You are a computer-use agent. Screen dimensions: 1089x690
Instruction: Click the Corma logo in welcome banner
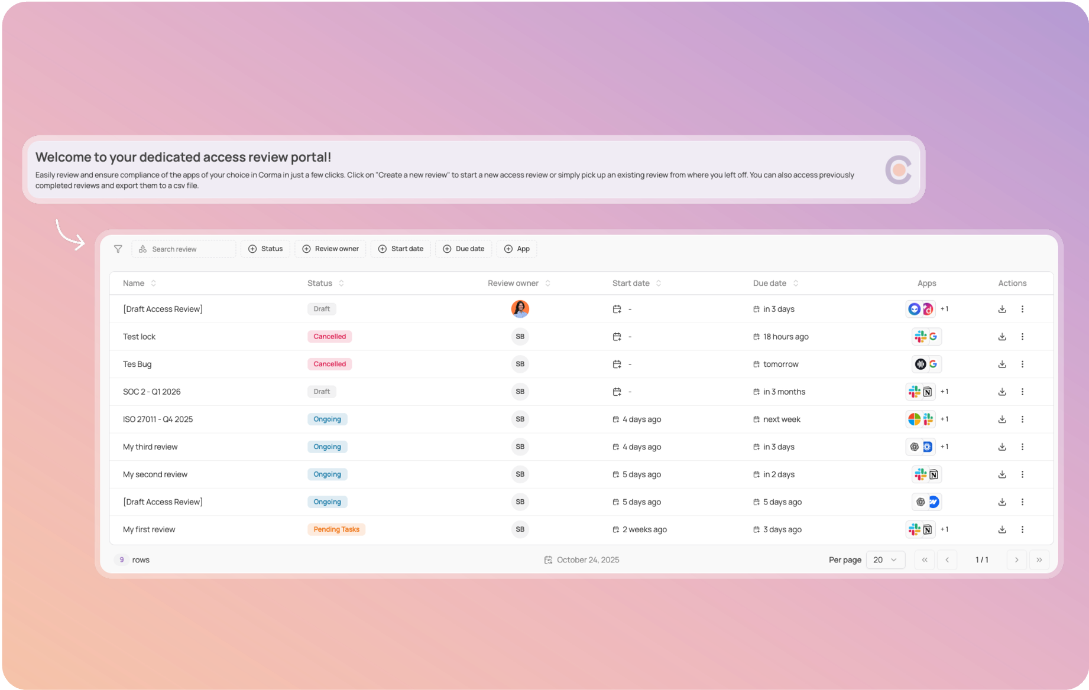click(898, 170)
